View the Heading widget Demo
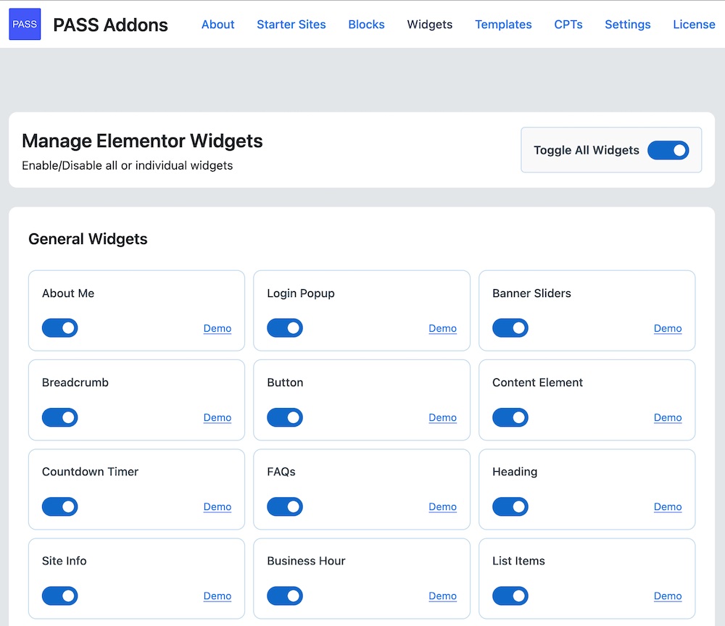The width and height of the screenshot is (725, 626). pos(668,506)
